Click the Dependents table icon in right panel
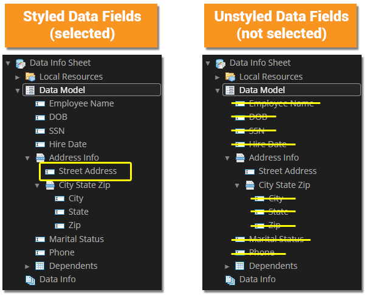 [x=240, y=266]
